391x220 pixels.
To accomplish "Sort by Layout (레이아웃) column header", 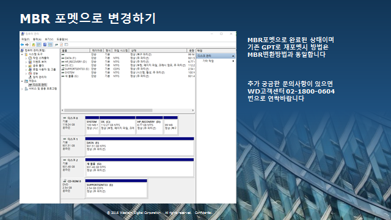I will pos(97,51).
